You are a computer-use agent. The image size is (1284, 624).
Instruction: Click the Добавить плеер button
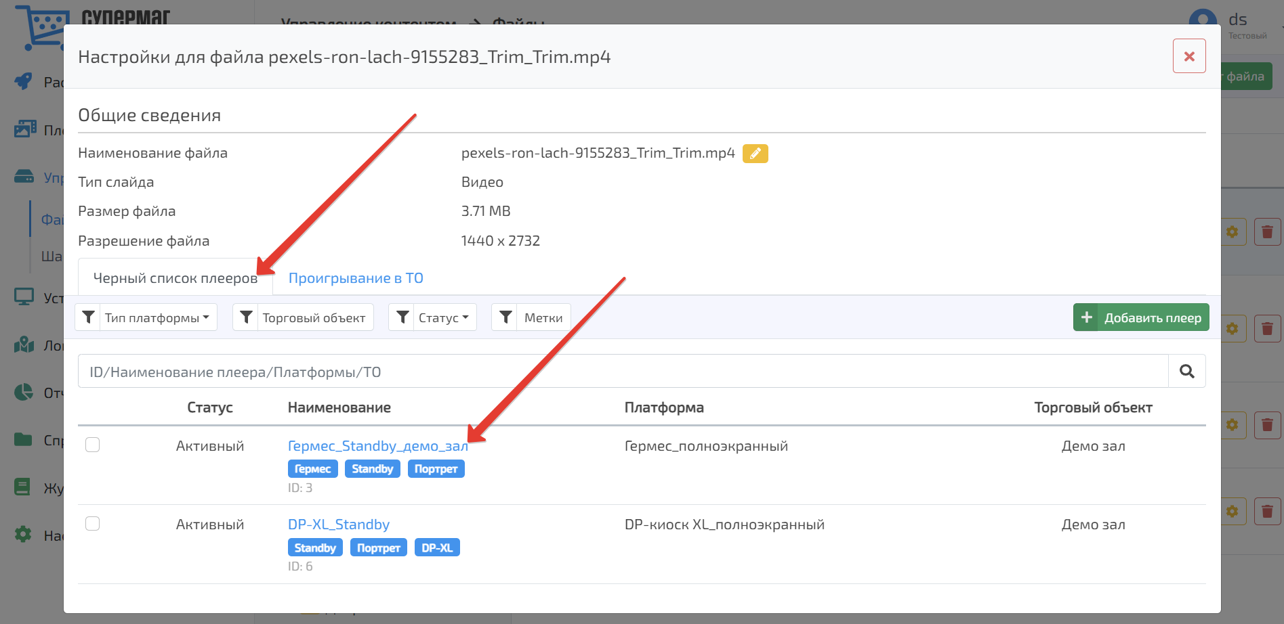pyautogui.click(x=1141, y=317)
